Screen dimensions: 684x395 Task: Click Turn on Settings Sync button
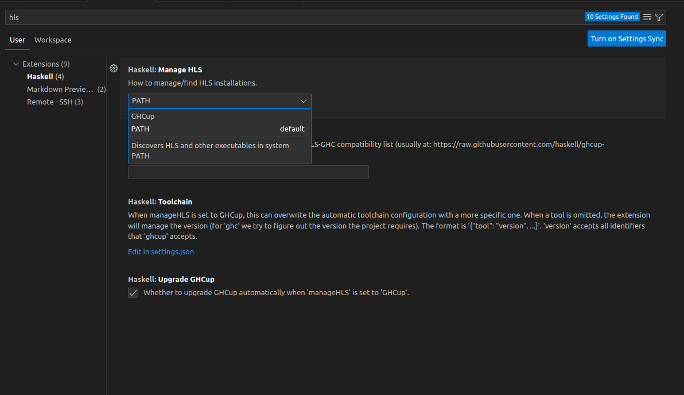627,39
